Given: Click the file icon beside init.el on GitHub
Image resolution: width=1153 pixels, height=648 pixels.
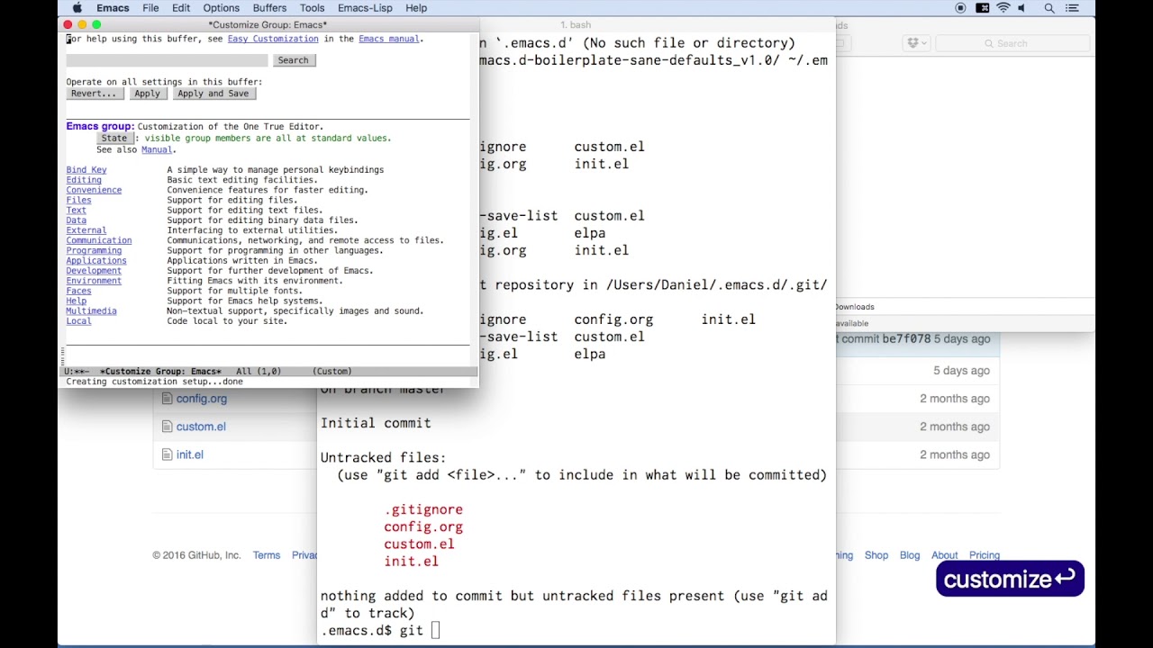Looking at the screenshot, I should tap(167, 454).
